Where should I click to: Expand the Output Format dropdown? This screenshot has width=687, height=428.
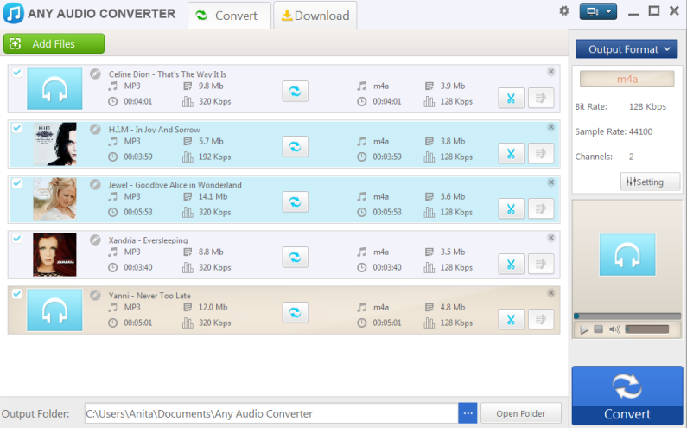(x=627, y=49)
